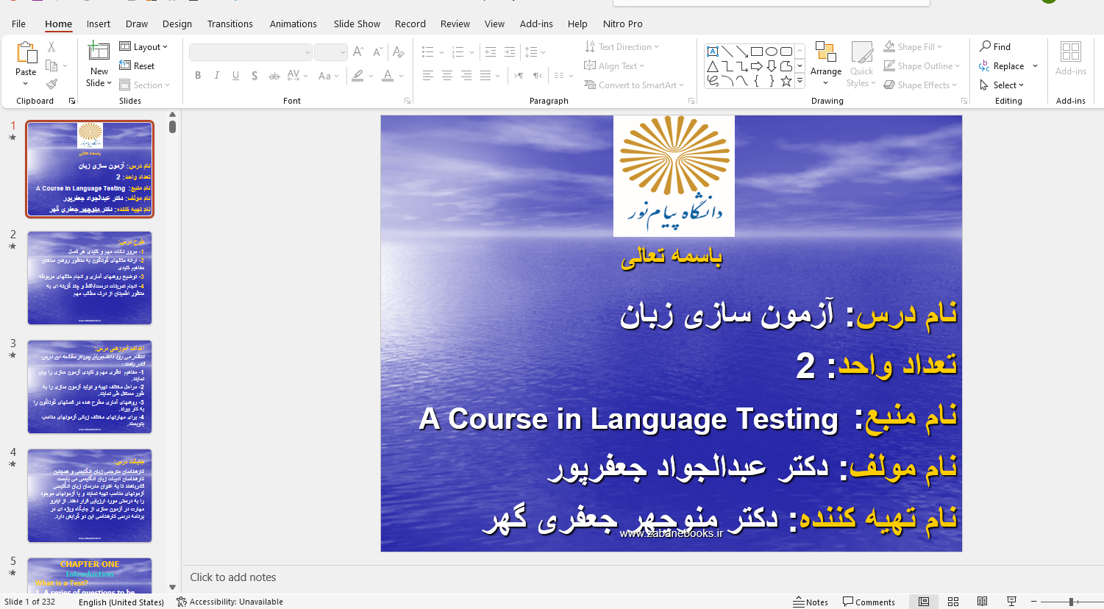Switch to Reading View in status bar

click(x=982, y=602)
